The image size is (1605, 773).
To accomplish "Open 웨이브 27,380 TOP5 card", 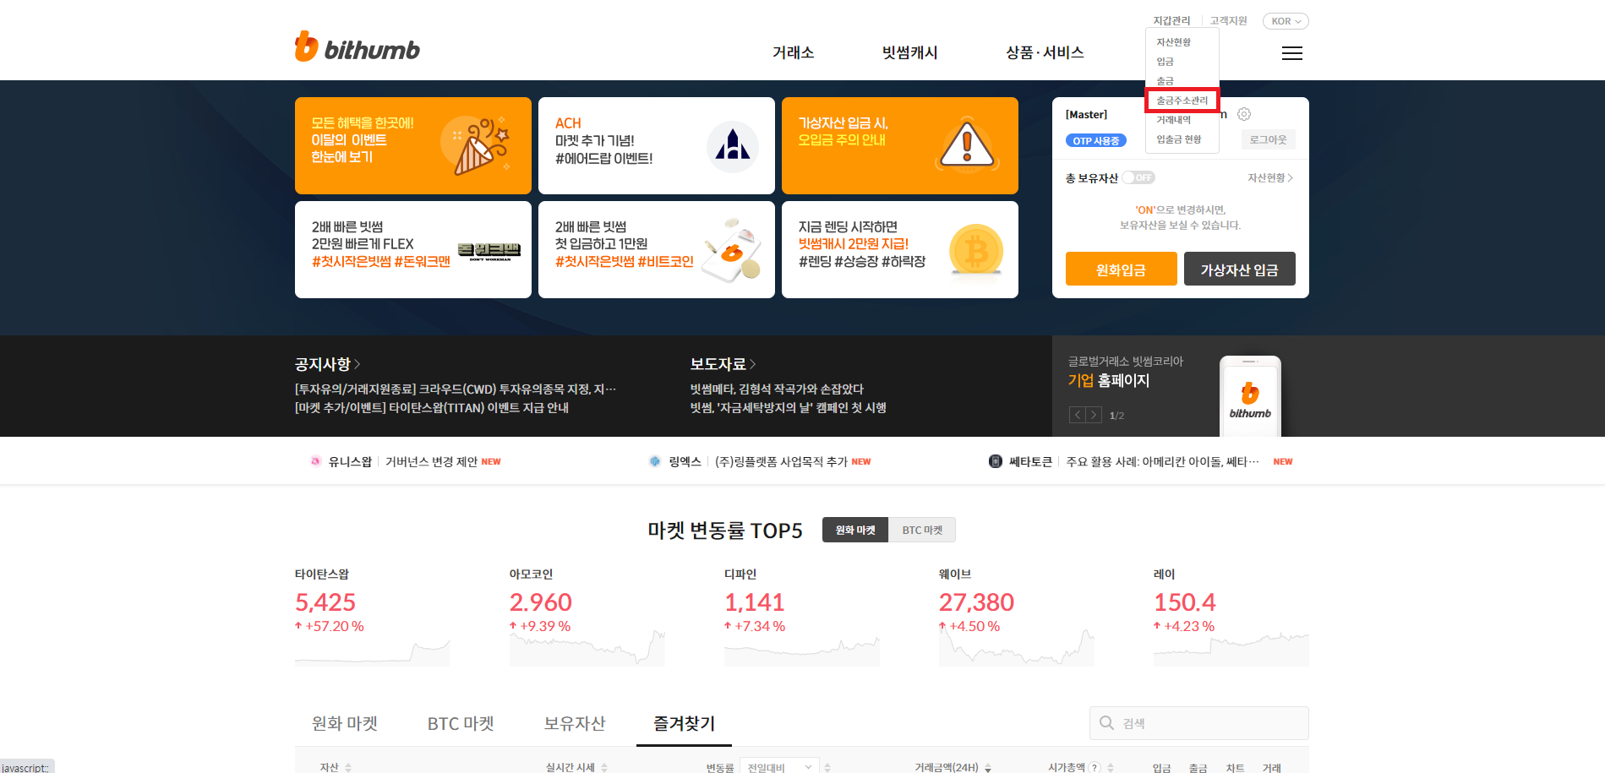I will click(x=1016, y=617).
